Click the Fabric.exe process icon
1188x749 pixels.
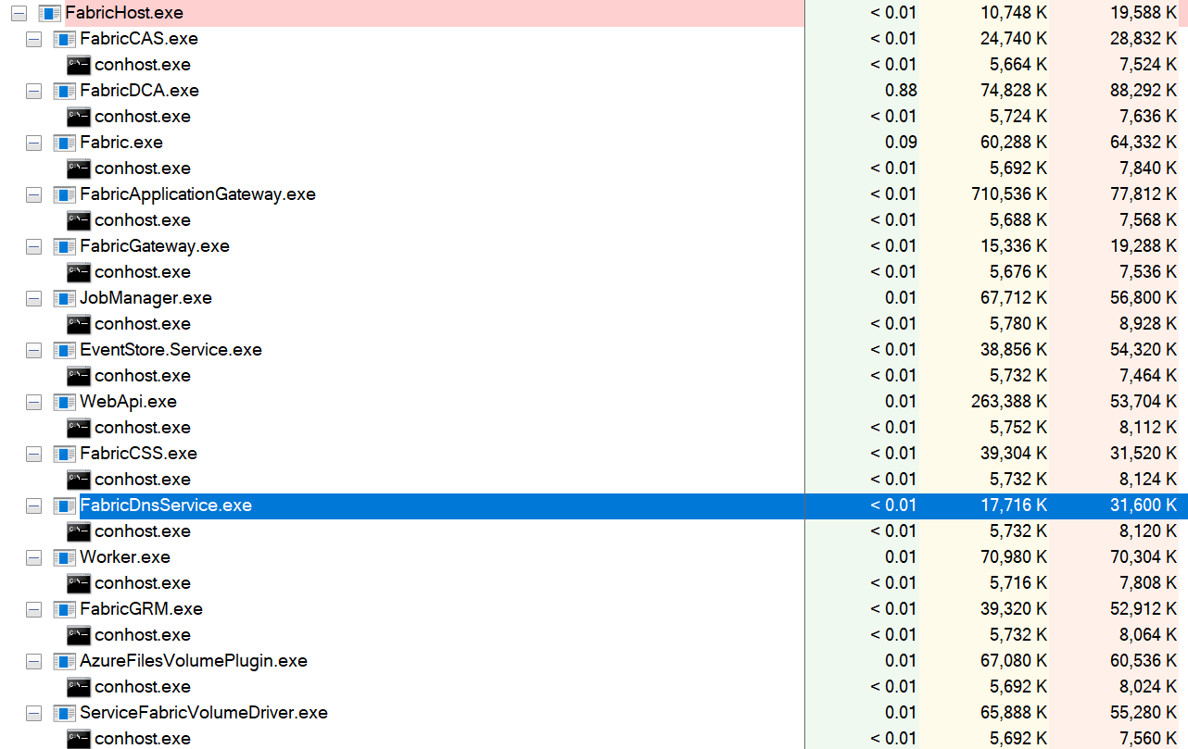64,143
